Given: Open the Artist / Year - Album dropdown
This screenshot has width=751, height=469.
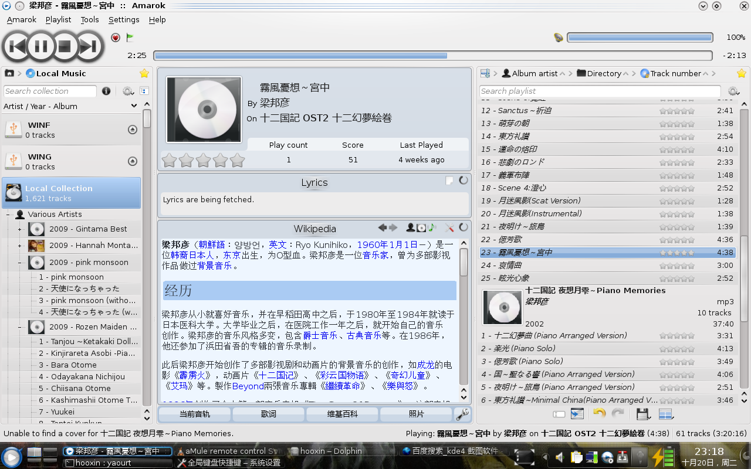Looking at the screenshot, I should (70, 106).
